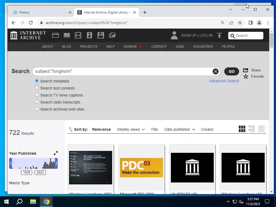
Task: Open the Software floppy disk icon
Action: point(101,35)
